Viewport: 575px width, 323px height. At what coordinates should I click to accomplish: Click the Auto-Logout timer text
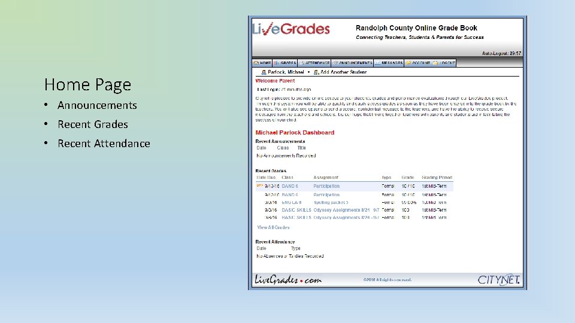coord(501,53)
